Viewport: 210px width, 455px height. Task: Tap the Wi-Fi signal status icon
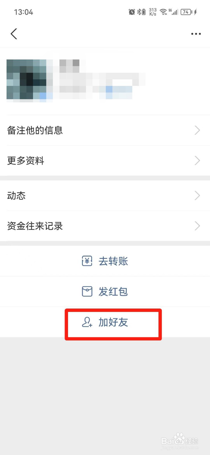pos(163,12)
